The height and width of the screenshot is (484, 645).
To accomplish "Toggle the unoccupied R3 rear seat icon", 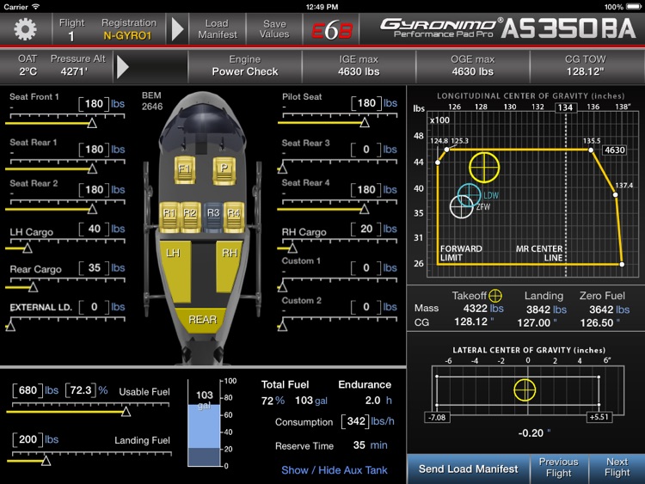I will coord(213,216).
